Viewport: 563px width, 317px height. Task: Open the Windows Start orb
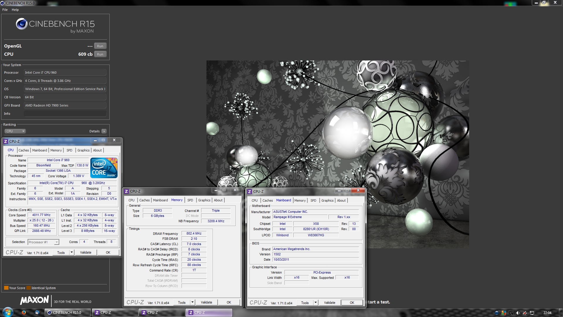point(8,312)
